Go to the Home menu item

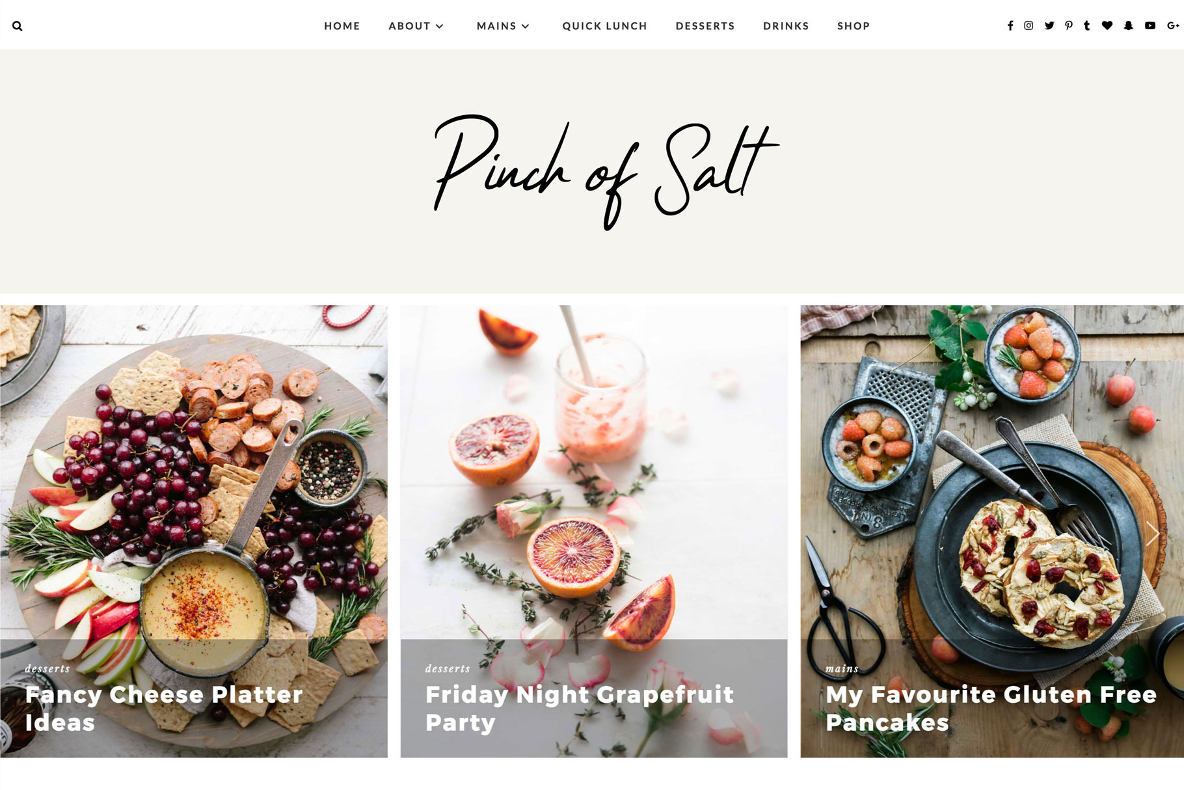[x=342, y=26]
